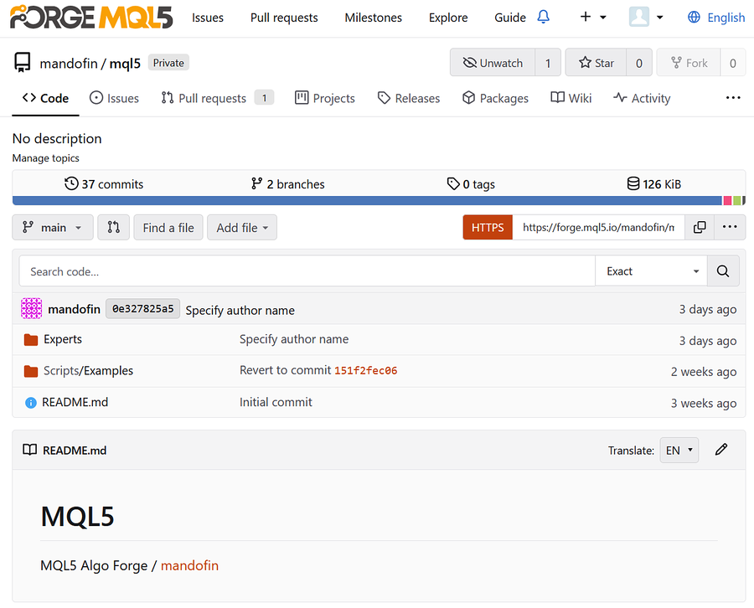754x608 pixels.
Task: View the 0 tags
Action: pos(471,183)
